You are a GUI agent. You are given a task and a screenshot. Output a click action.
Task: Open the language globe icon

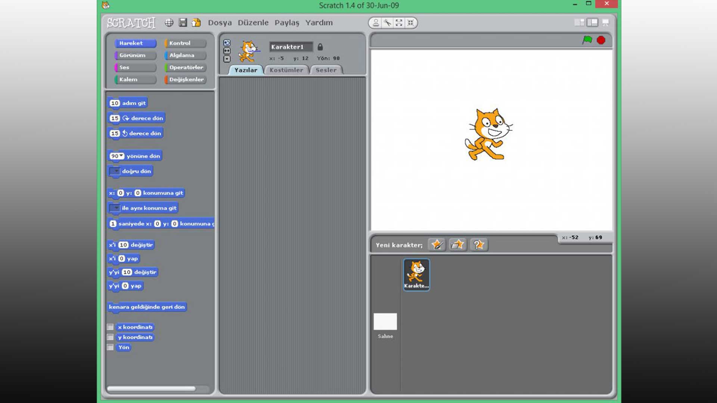coord(169,23)
